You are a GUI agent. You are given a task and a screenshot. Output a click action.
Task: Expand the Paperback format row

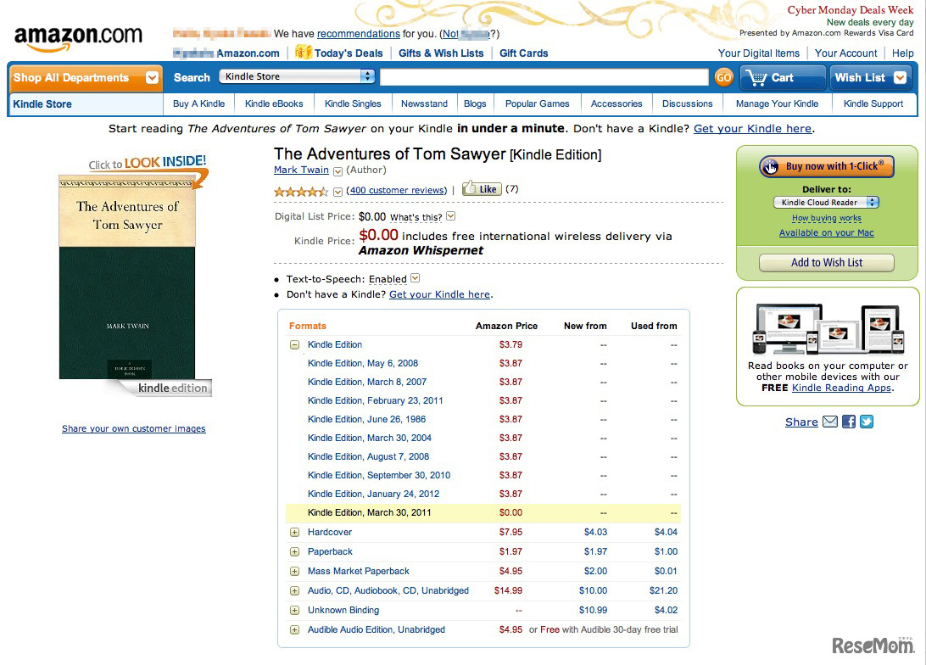(x=294, y=551)
